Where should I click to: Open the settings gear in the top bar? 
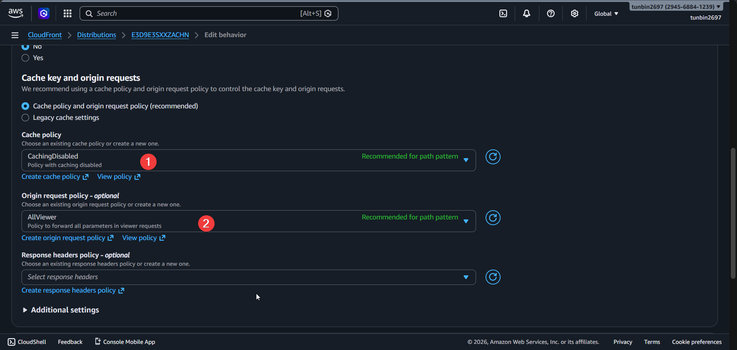575,13
